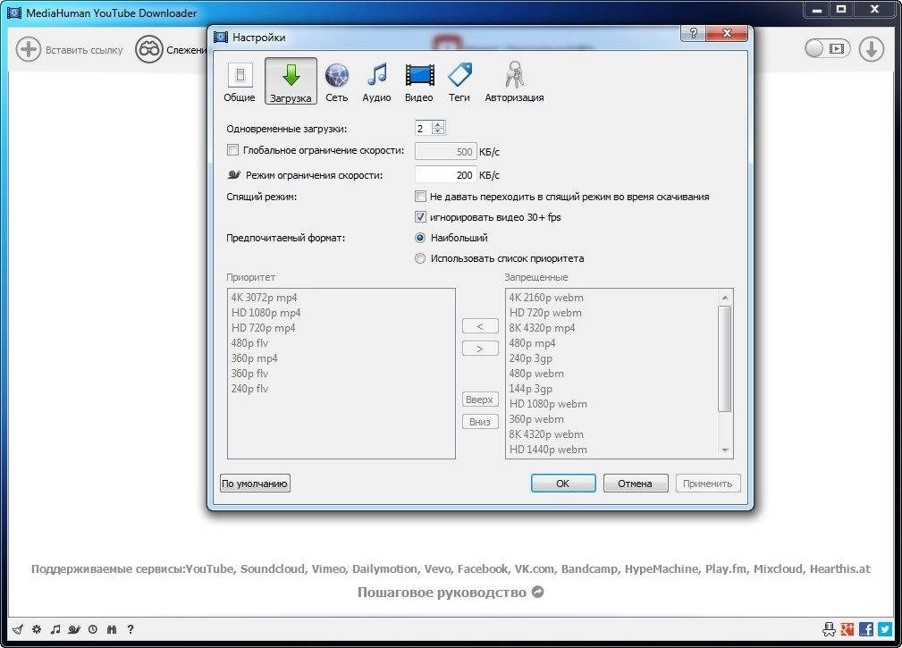This screenshot has width=902, height=648.
Task: Click the Отмена button
Action: [636, 484]
